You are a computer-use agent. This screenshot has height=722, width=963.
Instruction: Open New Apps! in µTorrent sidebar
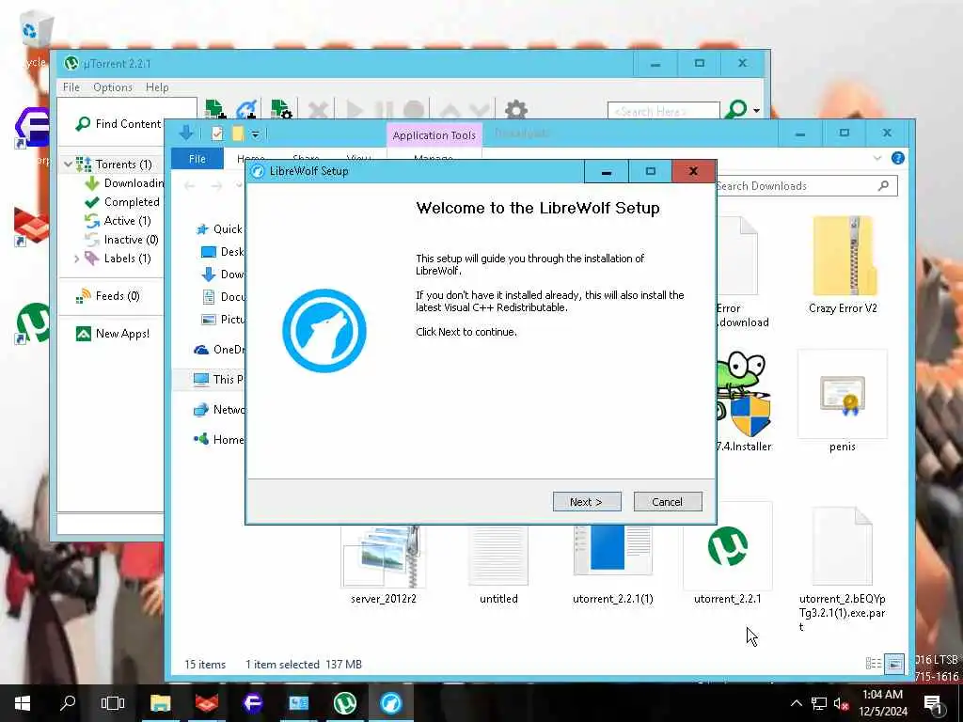113,334
